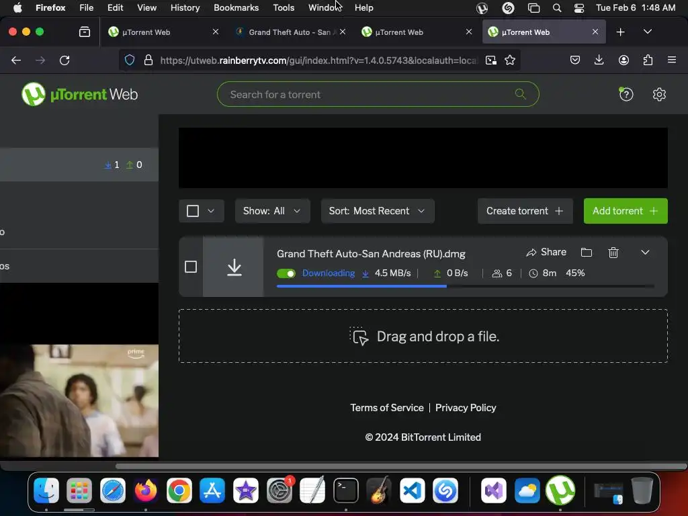Viewport: 688px width, 516px height.
Task: Open the select-all dropdown arrow
Action: (211, 211)
